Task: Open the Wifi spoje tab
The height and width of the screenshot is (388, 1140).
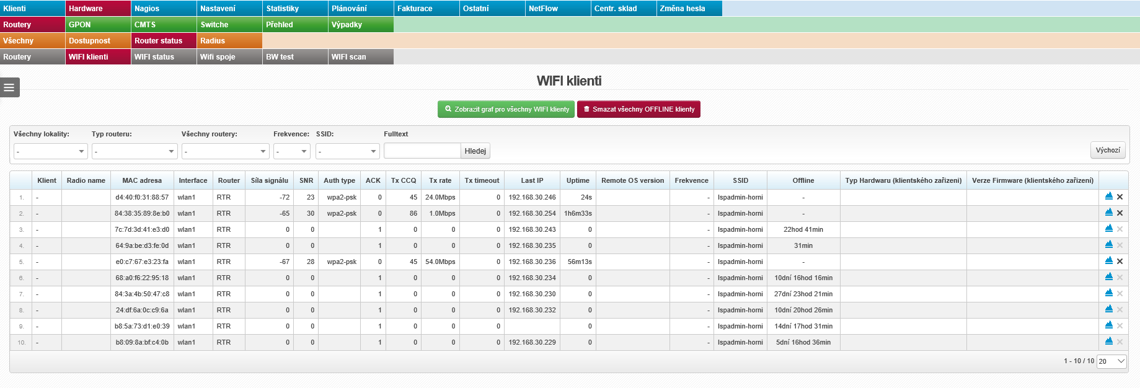Action: point(229,57)
